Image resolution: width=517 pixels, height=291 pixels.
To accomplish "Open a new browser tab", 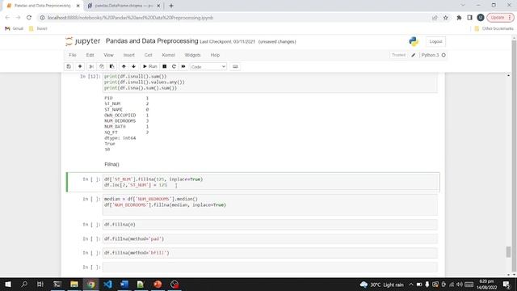I will pos(170,6).
